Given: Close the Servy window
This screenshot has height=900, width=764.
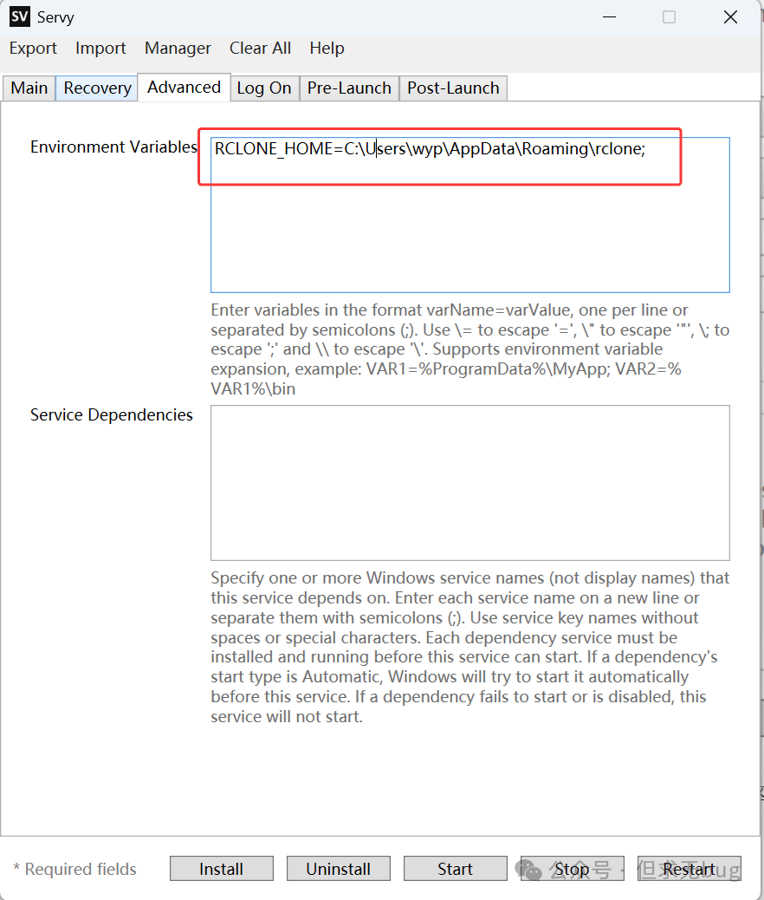Looking at the screenshot, I should [x=730, y=17].
